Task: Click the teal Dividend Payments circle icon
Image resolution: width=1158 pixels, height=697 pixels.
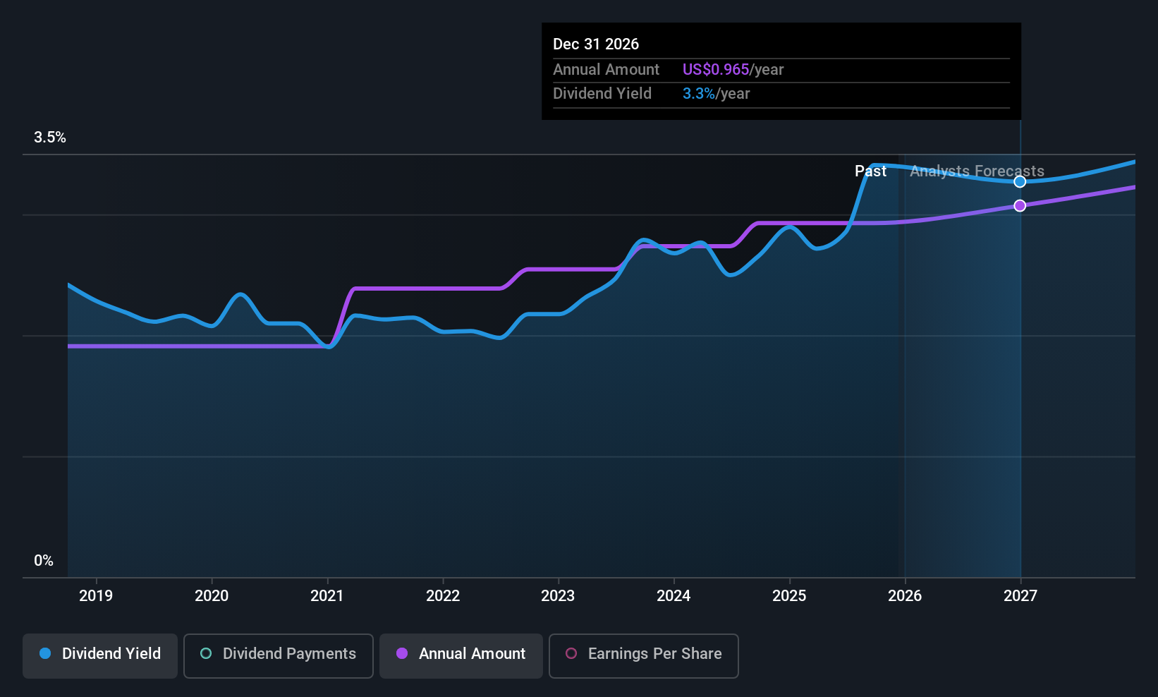Action: point(205,654)
